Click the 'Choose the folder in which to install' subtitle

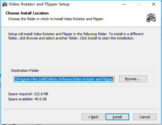(56, 19)
